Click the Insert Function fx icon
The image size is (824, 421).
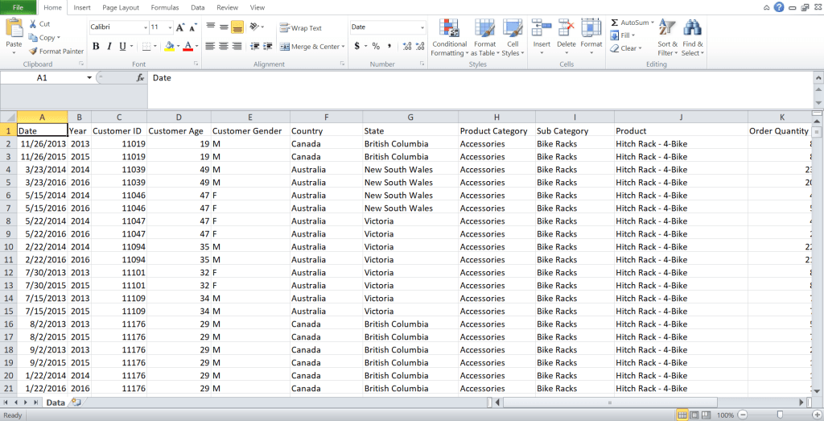coord(140,78)
